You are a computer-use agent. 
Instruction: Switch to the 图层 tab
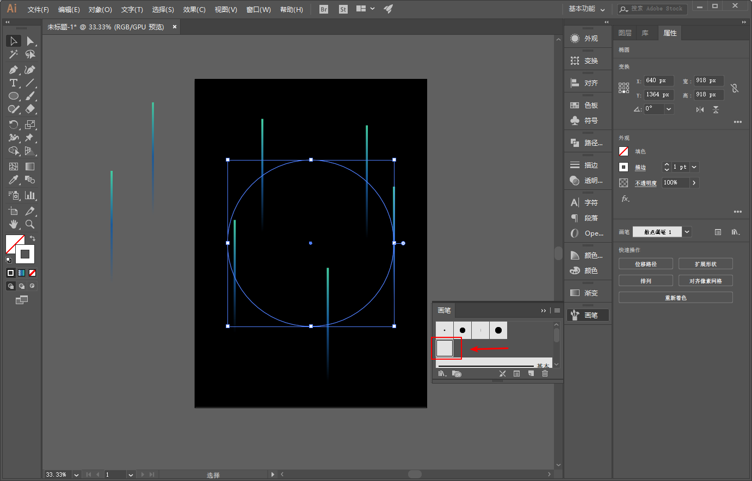point(625,33)
